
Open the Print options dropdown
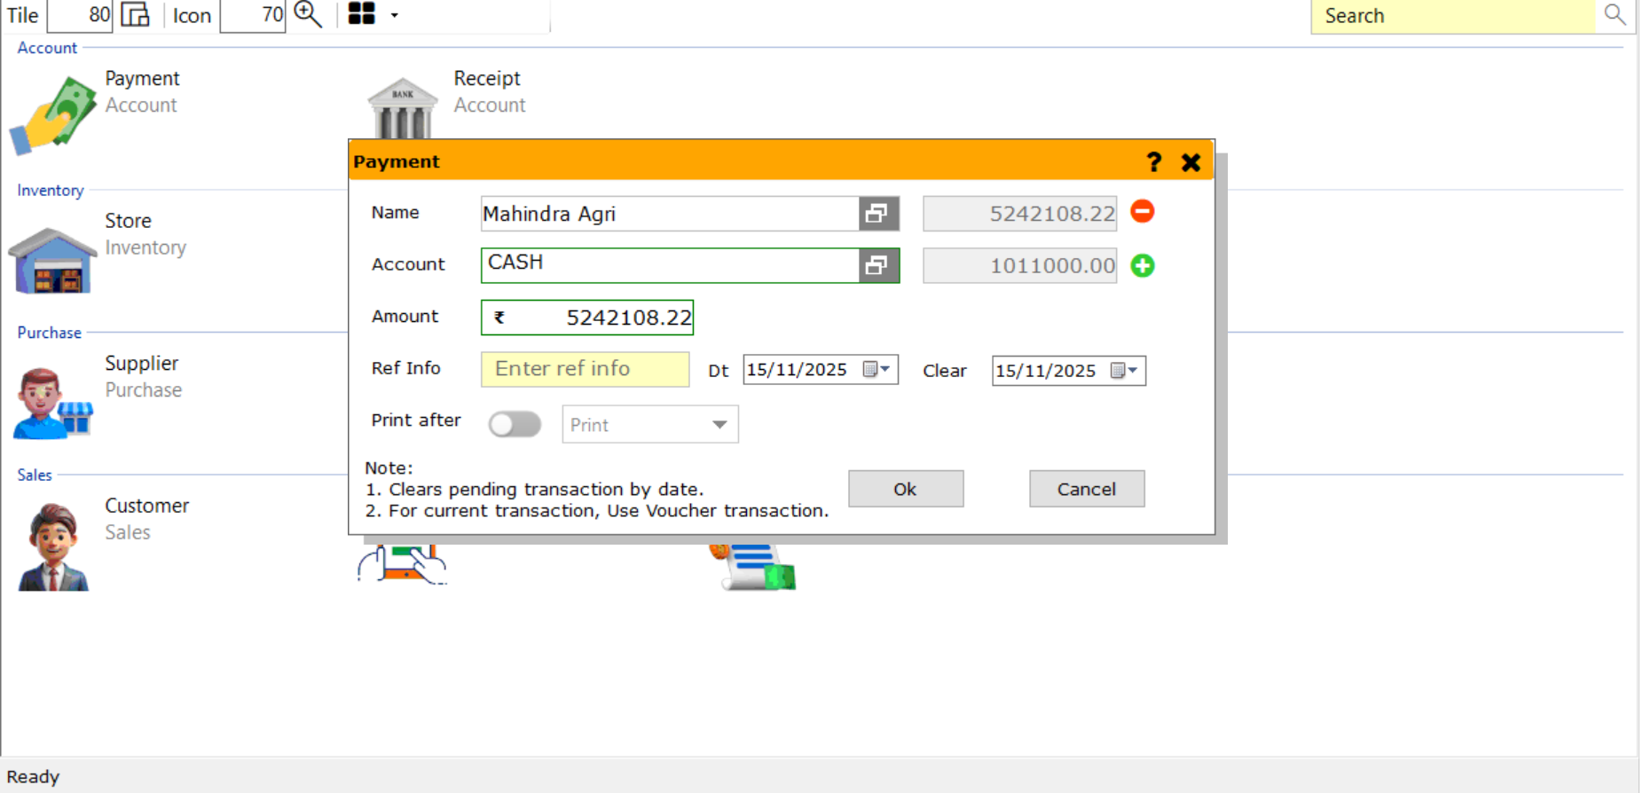[x=650, y=425]
